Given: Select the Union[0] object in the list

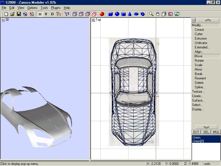Looking at the screenshot, I should (198, 141).
